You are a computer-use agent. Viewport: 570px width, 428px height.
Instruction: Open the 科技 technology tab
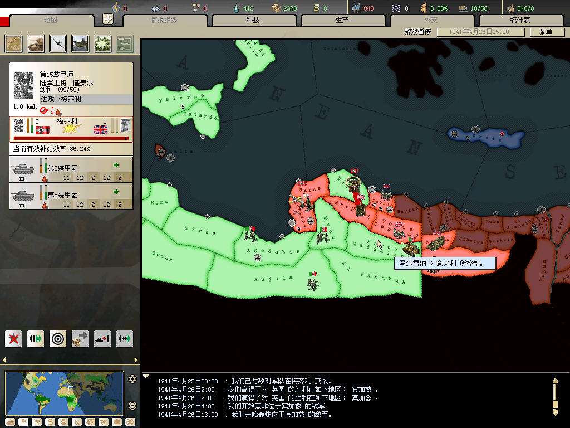point(253,20)
